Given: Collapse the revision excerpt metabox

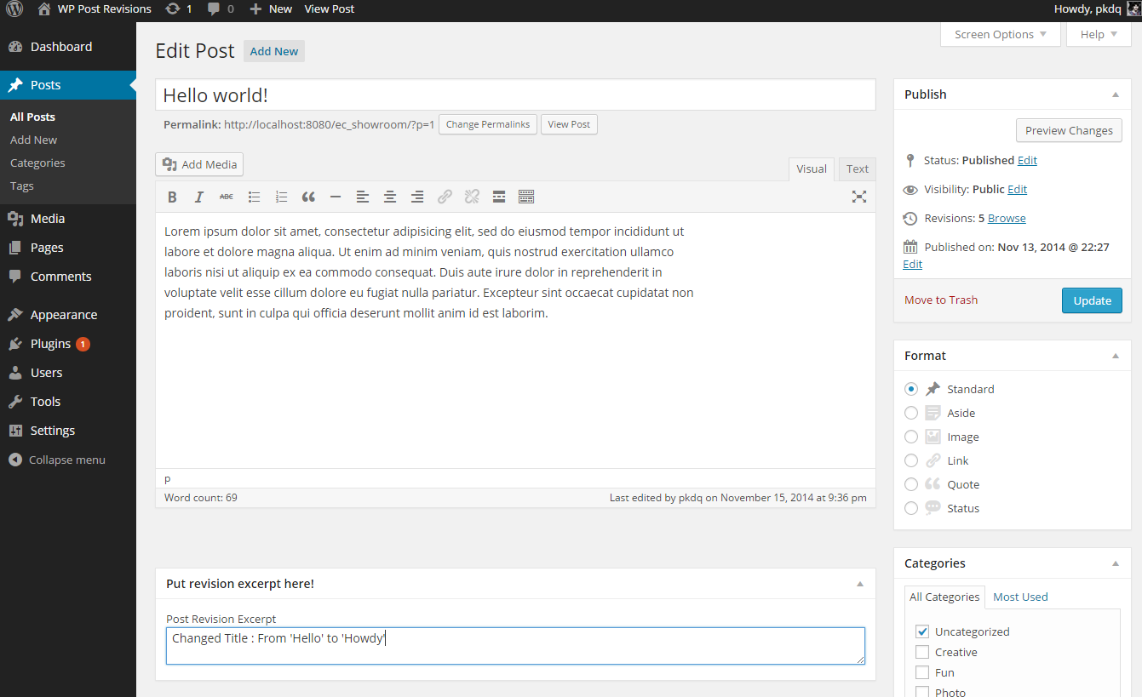Looking at the screenshot, I should pyautogui.click(x=860, y=584).
